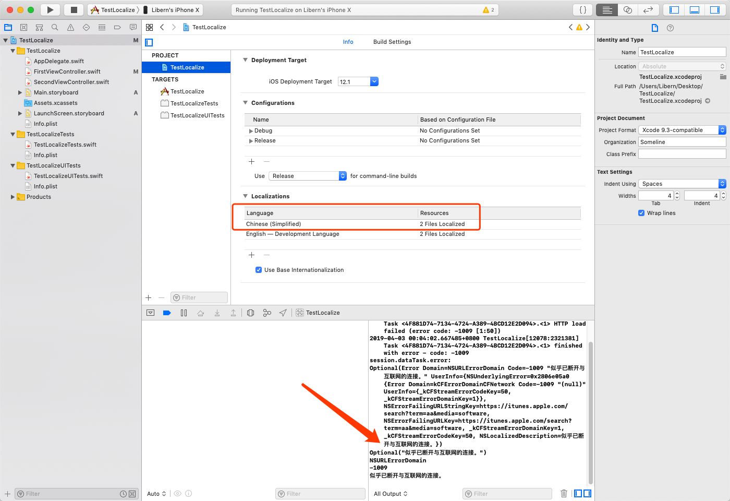Viewport: 730px width, 501px height.
Task: Open the Issue navigator
Action: [x=70, y=27]
